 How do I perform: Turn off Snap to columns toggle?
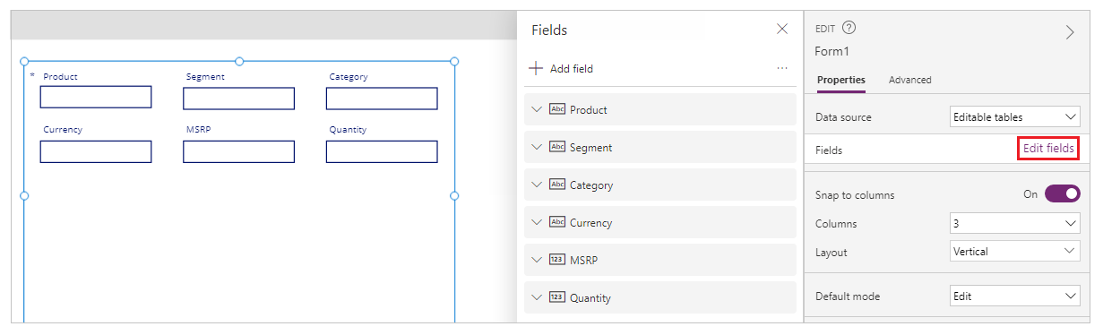pyautogui.click(x=1062, y=193)
